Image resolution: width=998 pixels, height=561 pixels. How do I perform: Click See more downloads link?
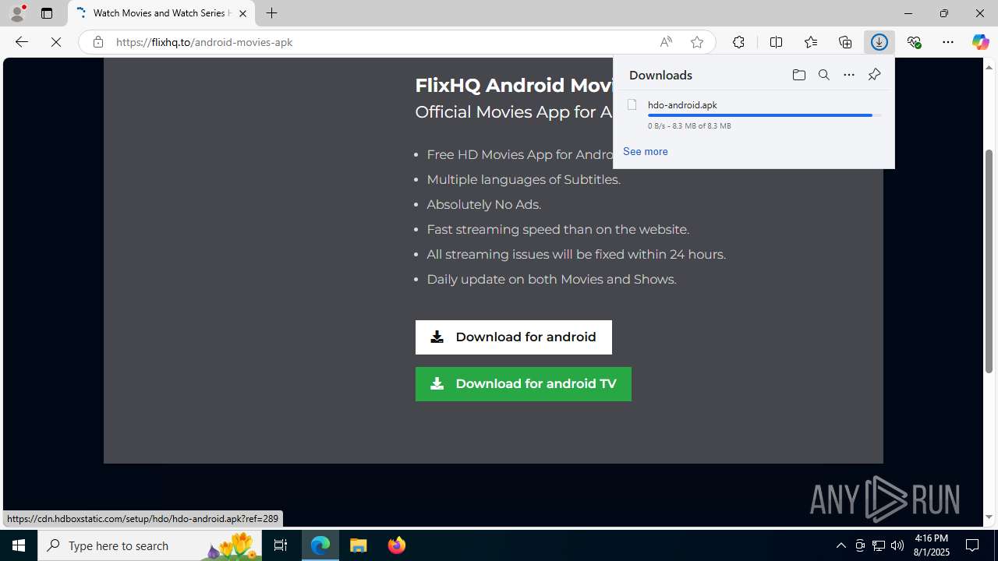(x=645, y=151)
